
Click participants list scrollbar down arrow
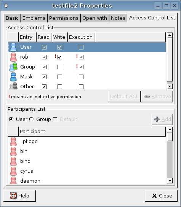[x=170, y=181]
